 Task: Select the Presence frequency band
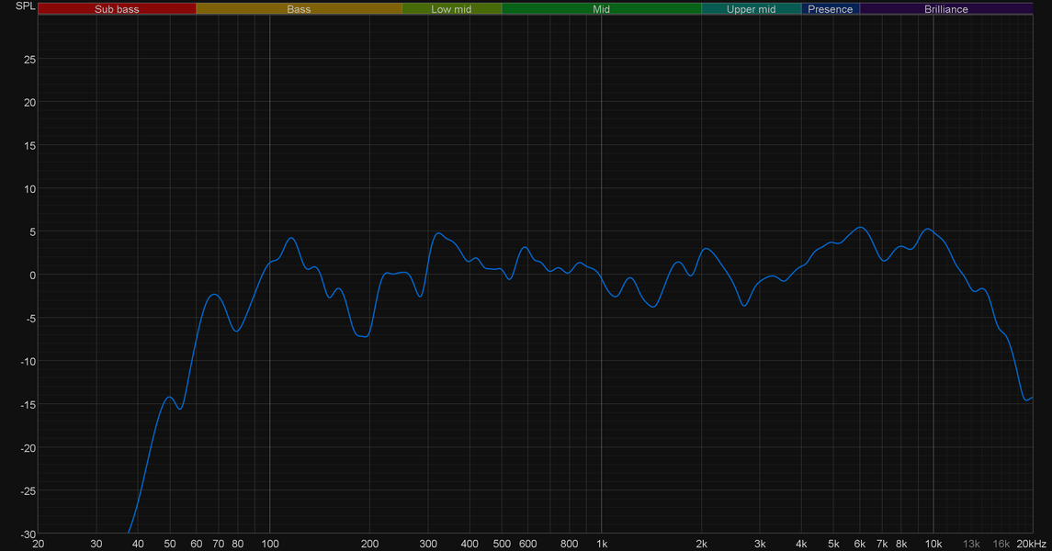click(830, 8)
